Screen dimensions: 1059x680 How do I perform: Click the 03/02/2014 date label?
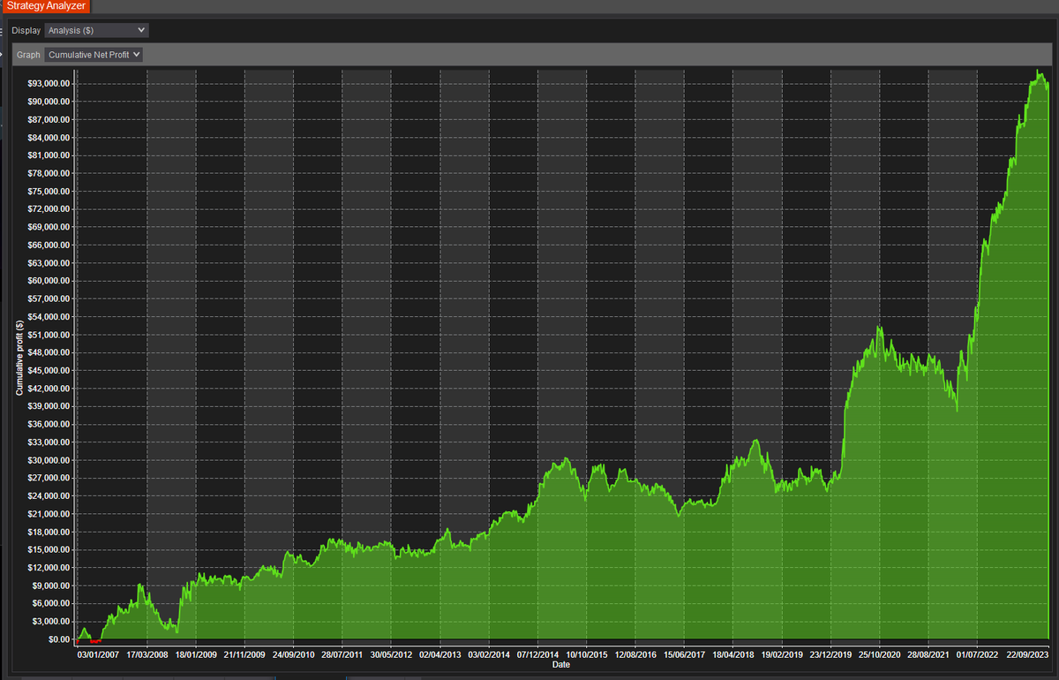[x=488, y=654]
